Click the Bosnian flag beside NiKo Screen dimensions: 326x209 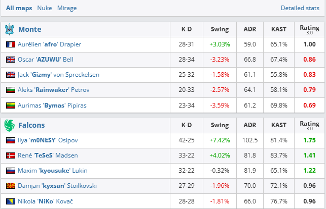click(x=10, y=201)
